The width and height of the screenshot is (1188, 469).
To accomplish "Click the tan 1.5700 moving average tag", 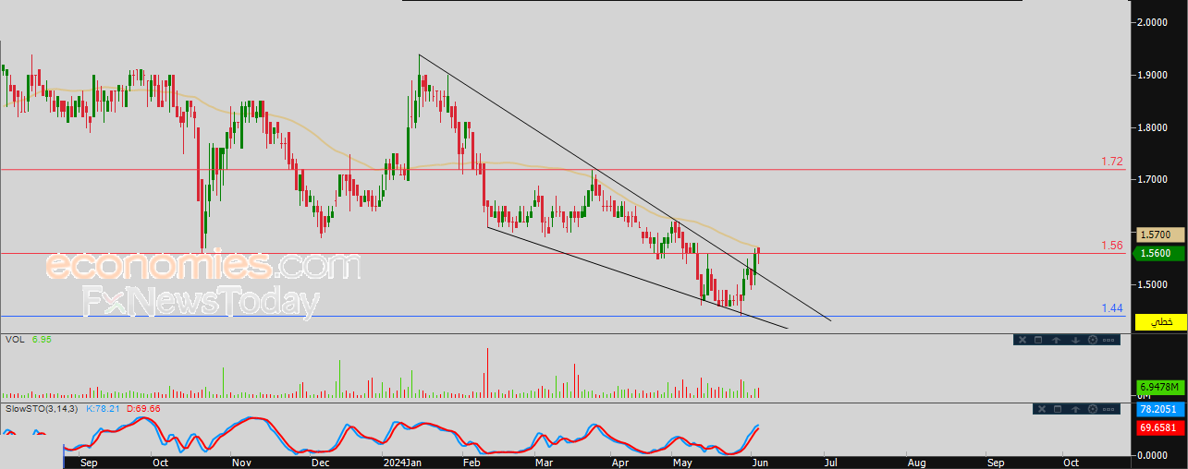I will (x=1160, y=235).
